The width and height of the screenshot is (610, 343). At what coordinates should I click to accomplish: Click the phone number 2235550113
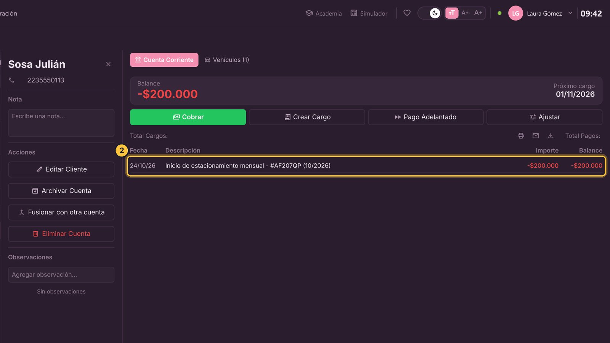pos(46,80)
